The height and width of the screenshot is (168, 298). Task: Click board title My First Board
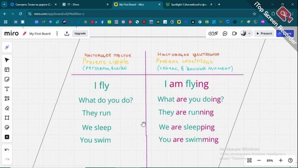[40, 34]
